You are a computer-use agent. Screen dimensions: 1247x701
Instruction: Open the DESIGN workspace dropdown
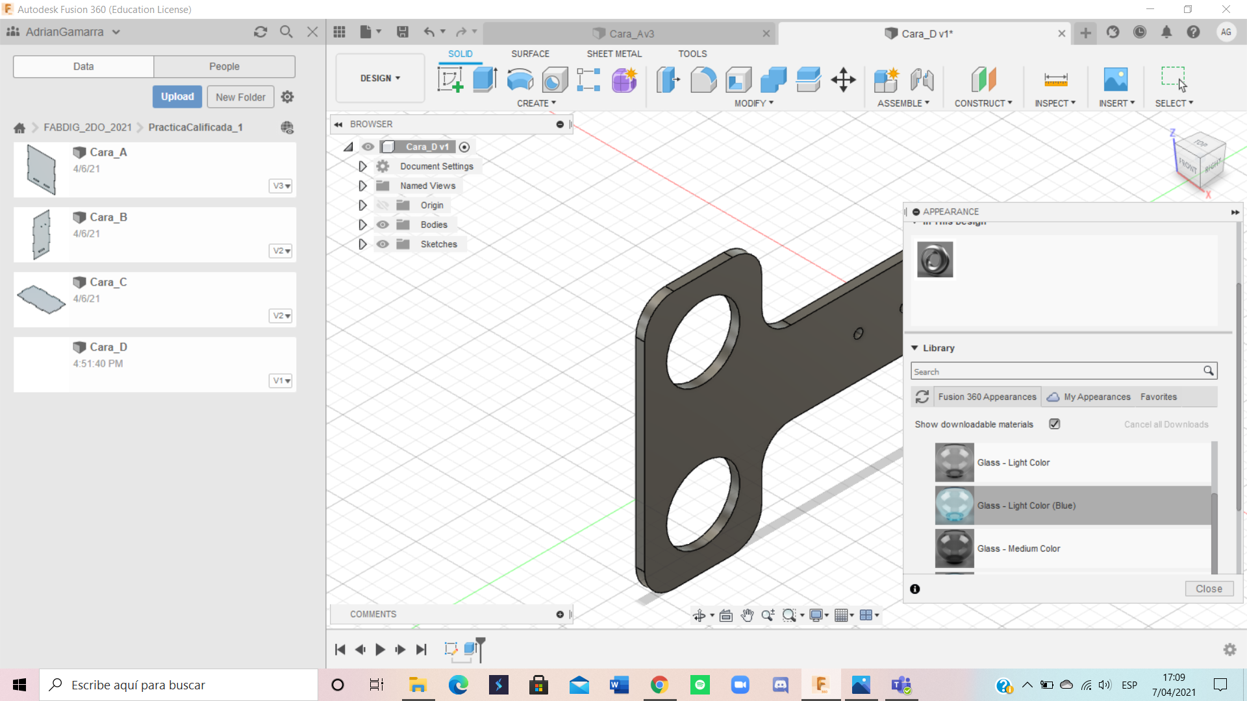pos(380,79)
